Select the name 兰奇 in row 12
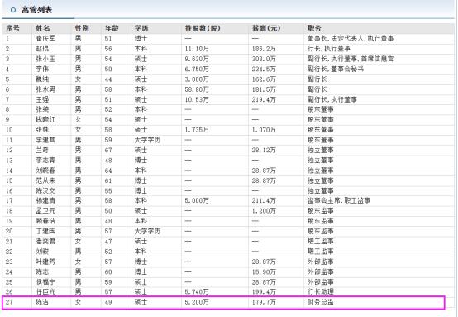 (42, 151)
